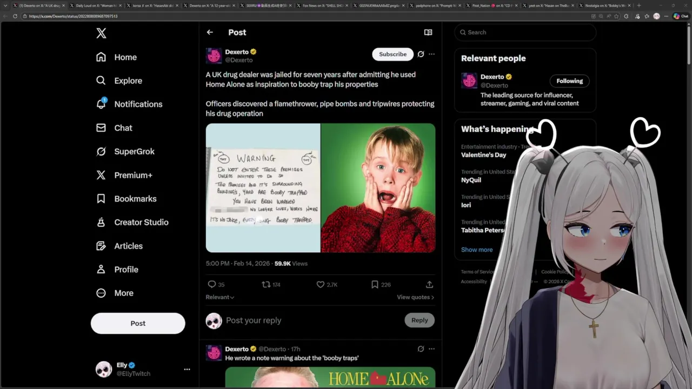Open the warning note image in post
Image resolution: width=692 pixels, height=389 pixels.
pyautogui.click(x=263, y=188)
